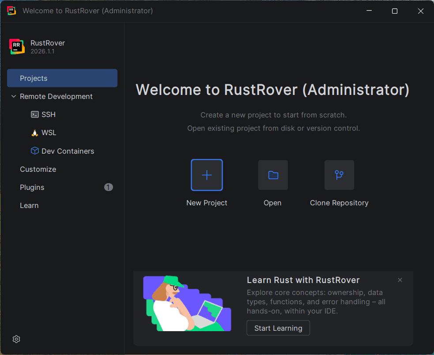The image size is (434, 355).
Task: Click the WSL penguin icon
Action: [x=34, y=133]
